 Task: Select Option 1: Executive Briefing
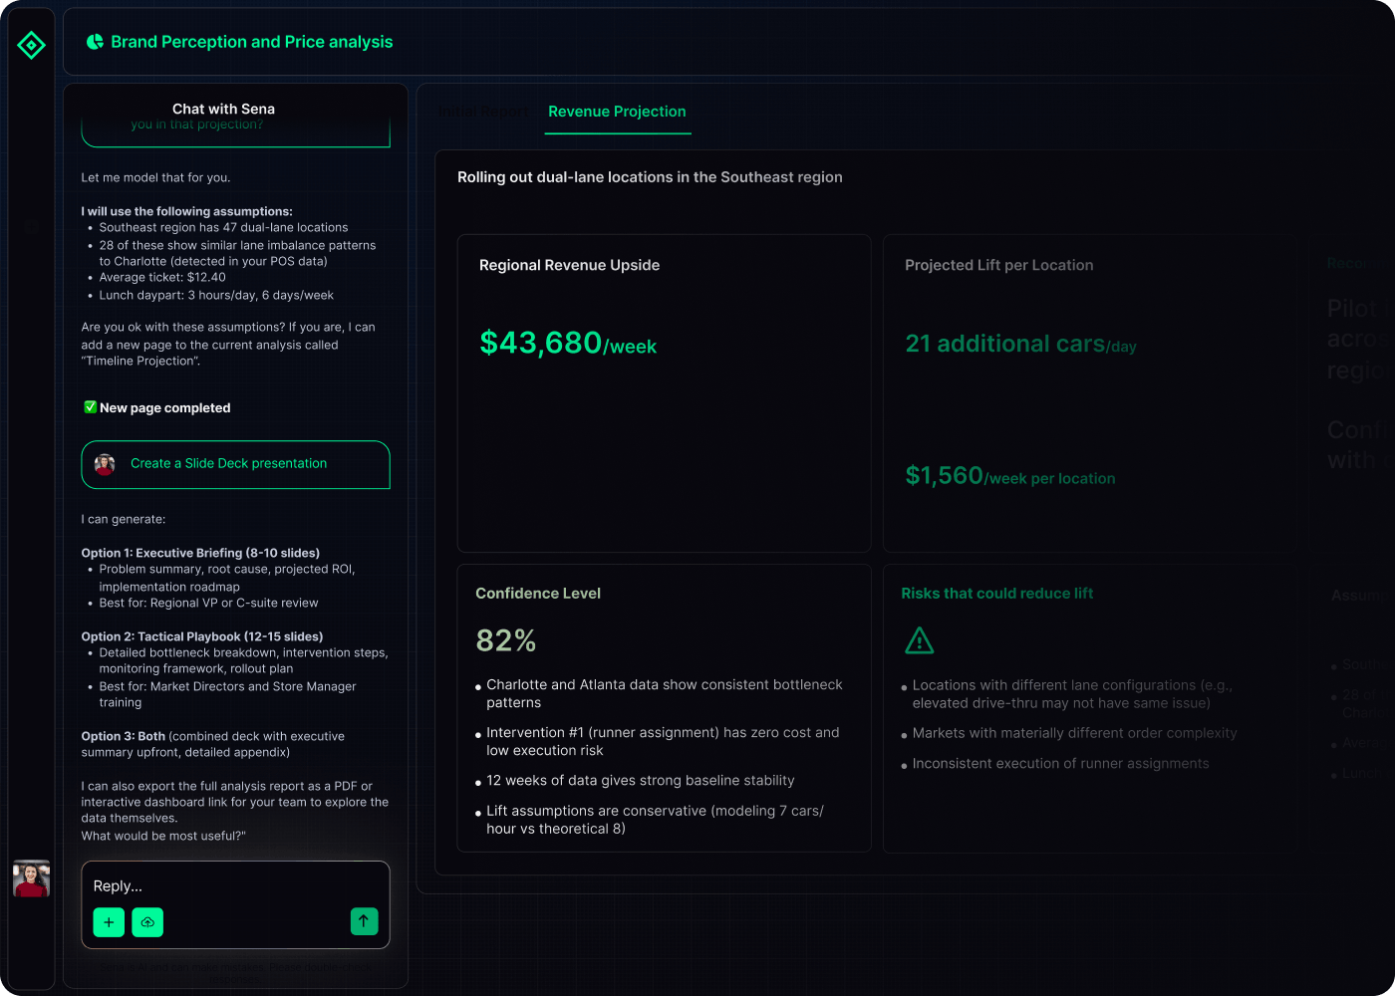(199, 553)
